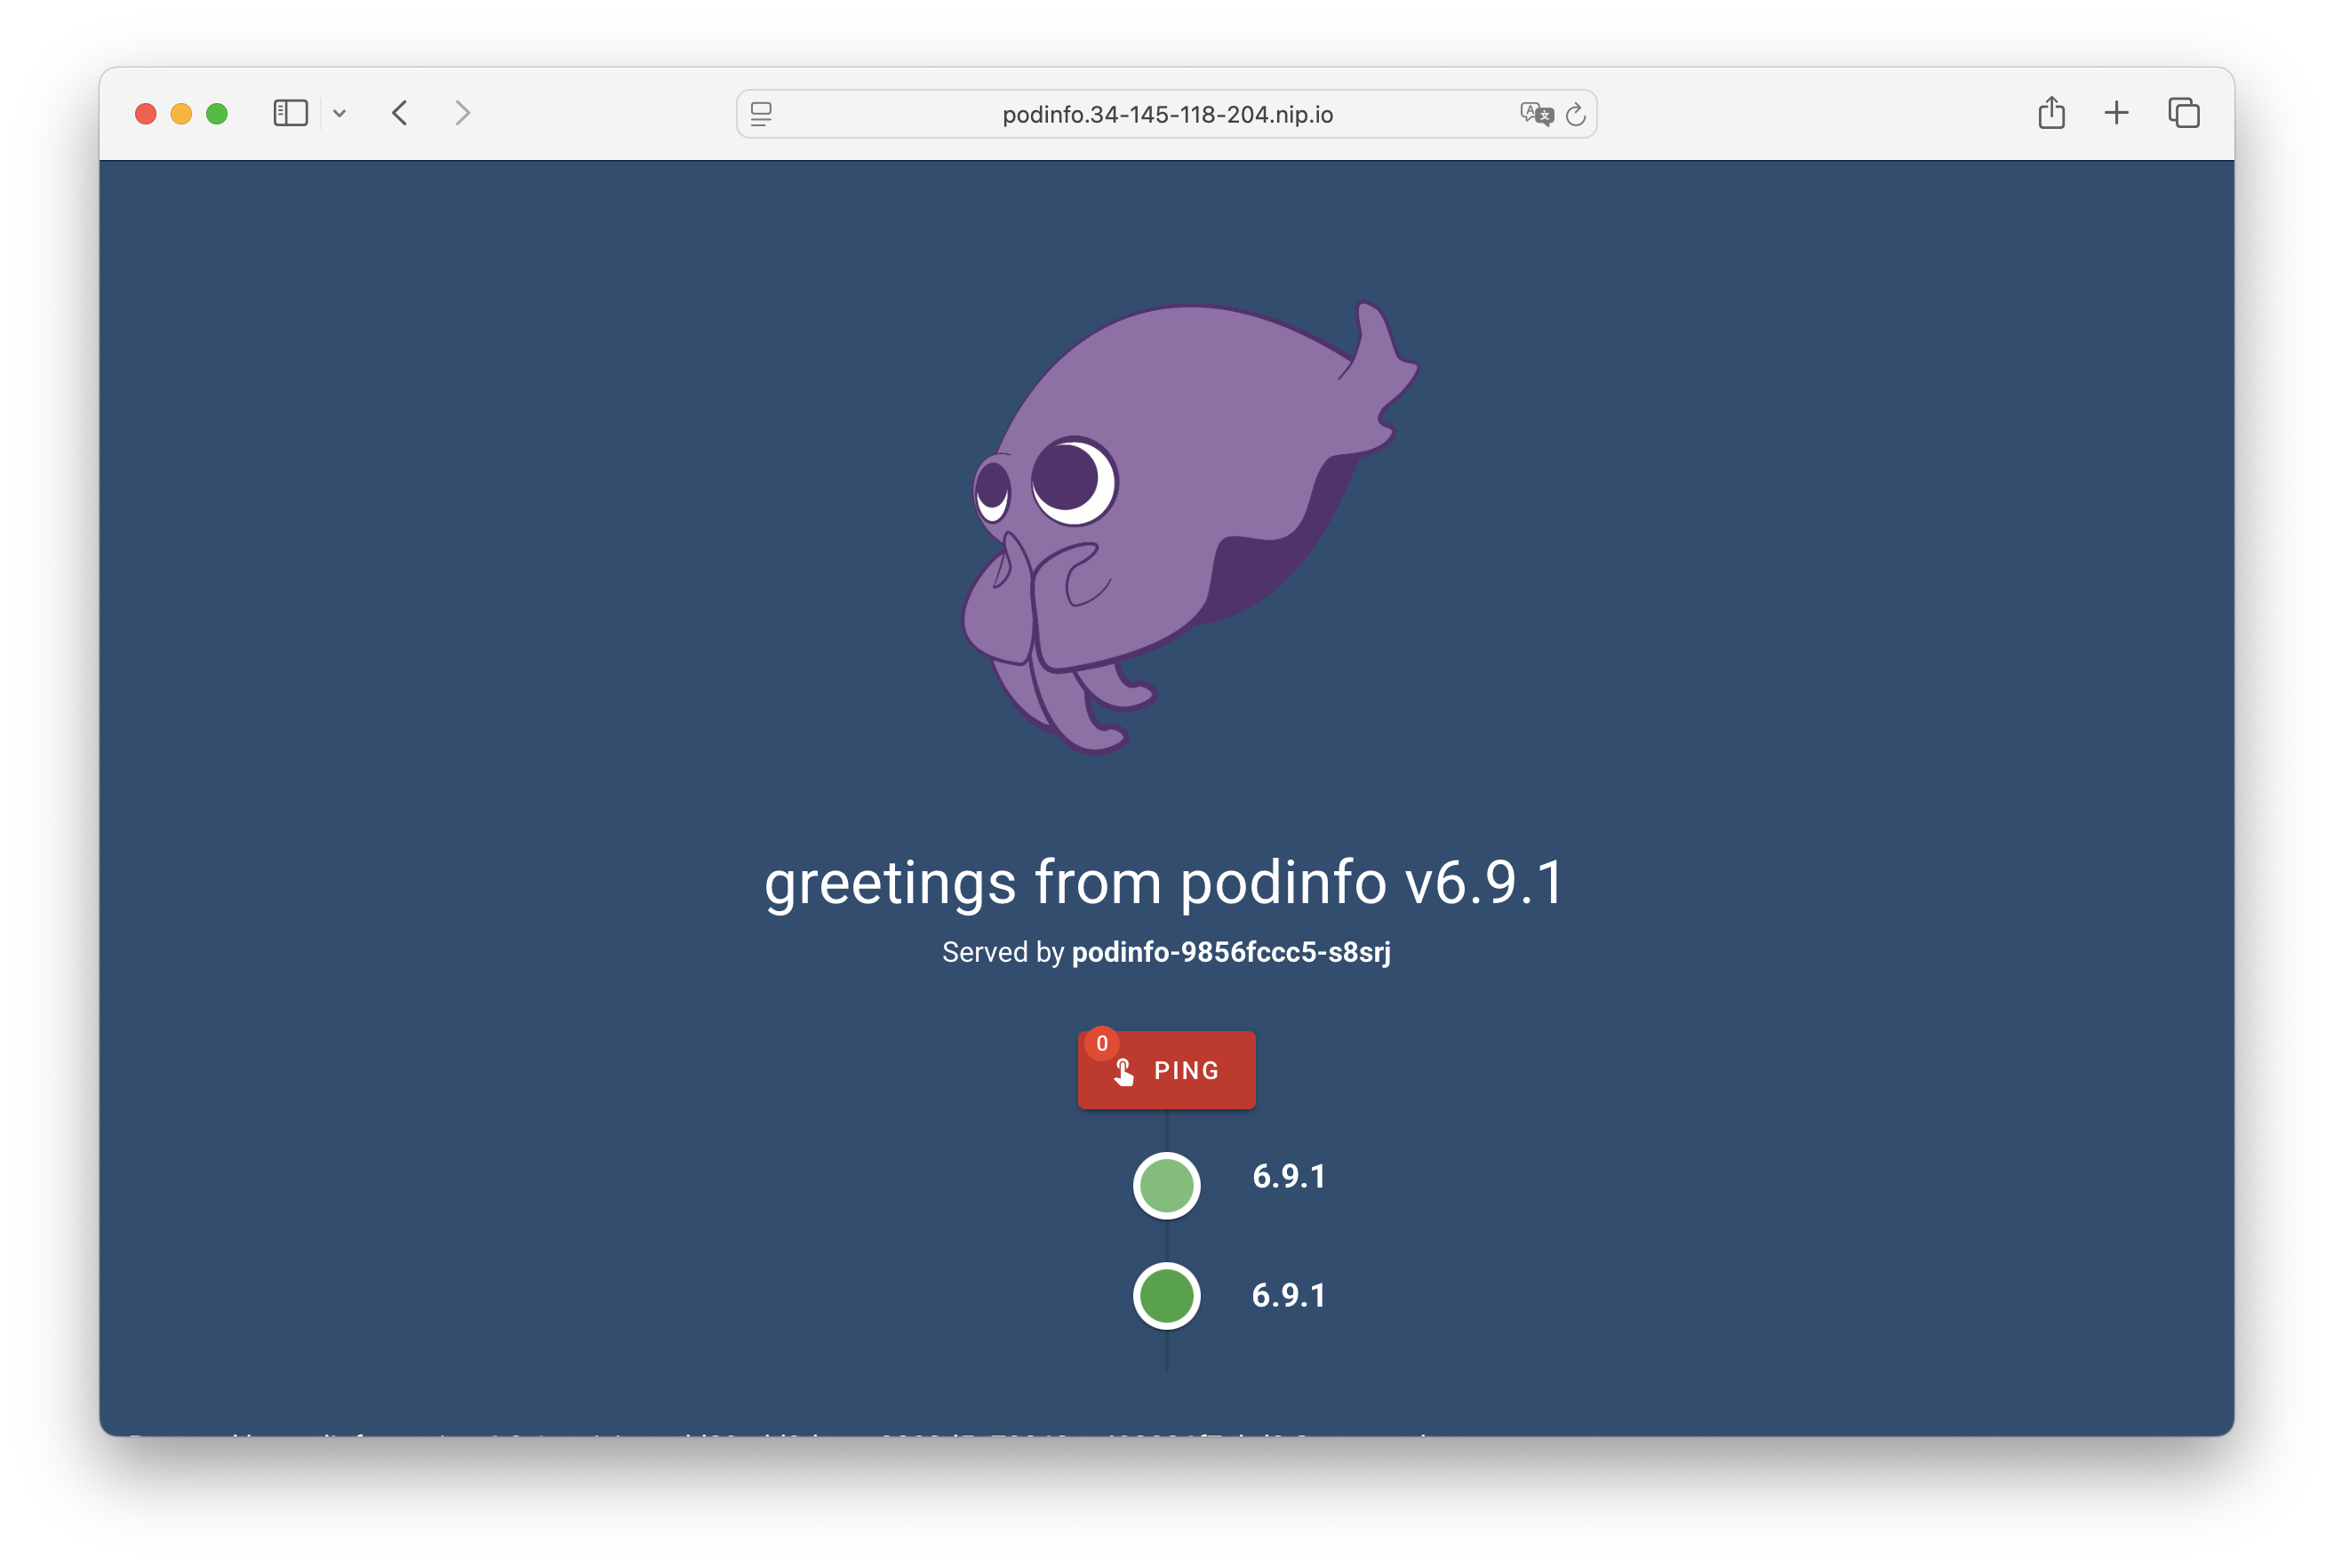Minimize the Safari window

tap(181, 114)
